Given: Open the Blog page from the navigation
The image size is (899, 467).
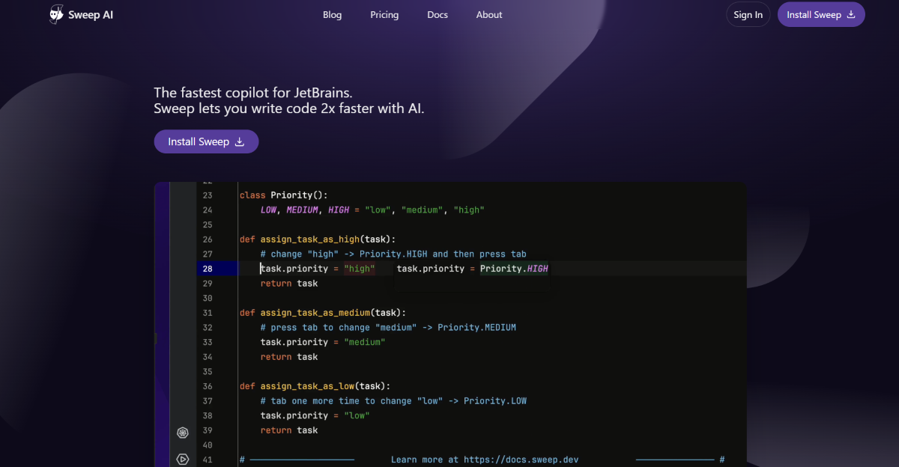Looking at the screenshot, I should 332,15.
